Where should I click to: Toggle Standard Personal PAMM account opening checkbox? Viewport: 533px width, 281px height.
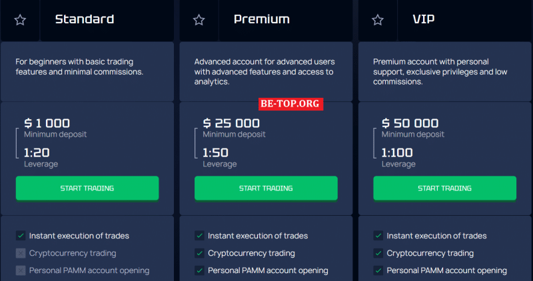tap(21, 270)
